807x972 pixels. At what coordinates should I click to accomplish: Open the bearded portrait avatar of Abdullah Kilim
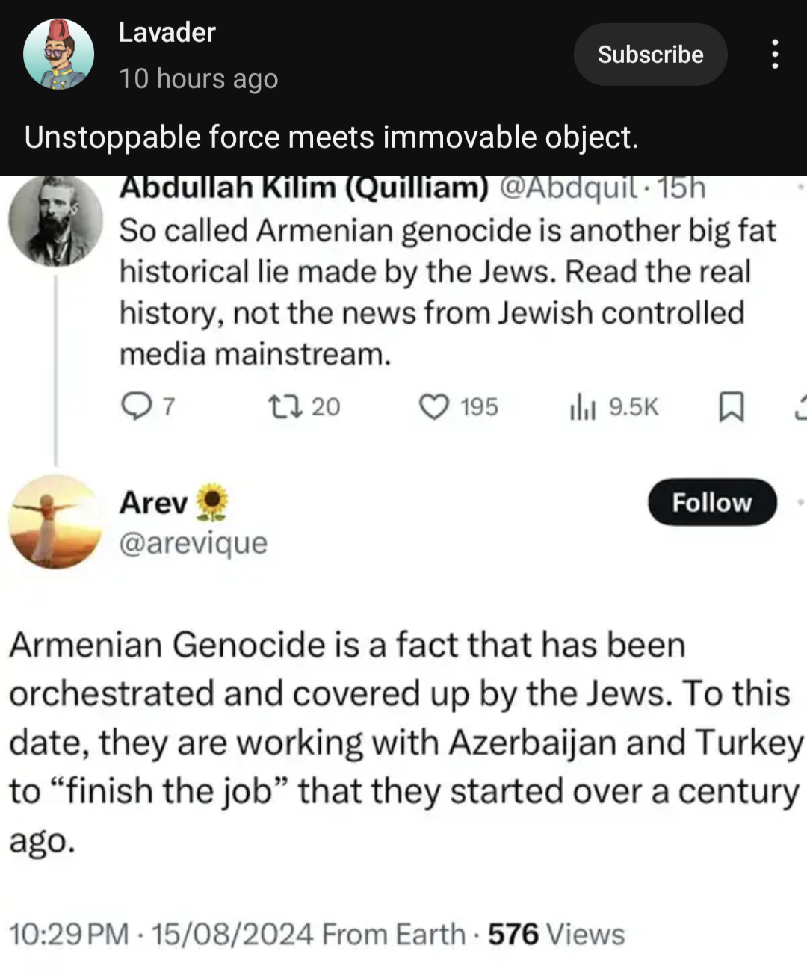55,220
